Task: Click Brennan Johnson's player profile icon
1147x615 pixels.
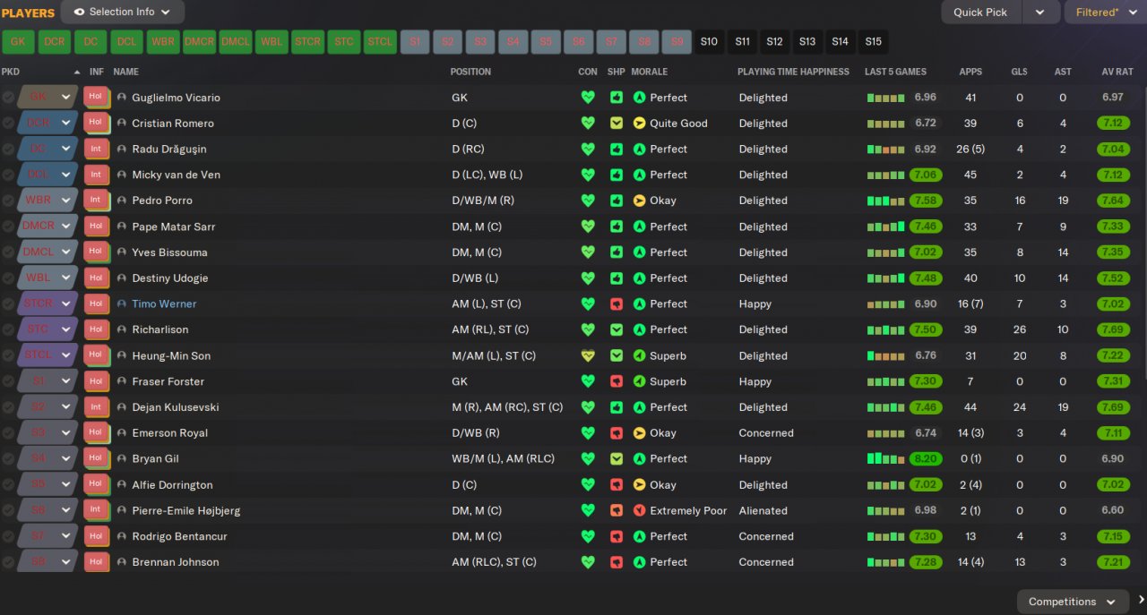Action: click(122, 562)
